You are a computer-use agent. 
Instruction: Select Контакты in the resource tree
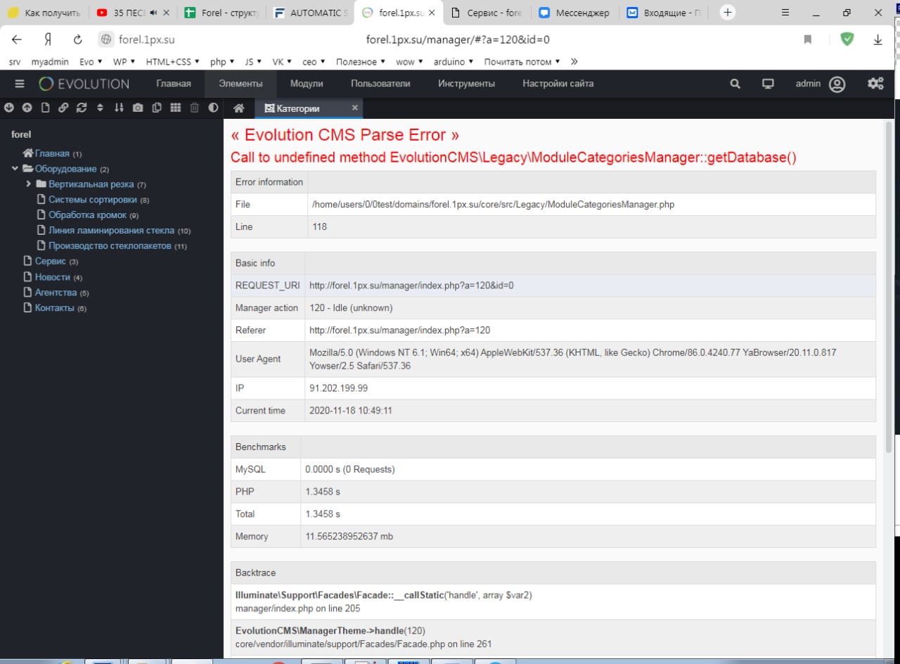[x=55, y=308]
